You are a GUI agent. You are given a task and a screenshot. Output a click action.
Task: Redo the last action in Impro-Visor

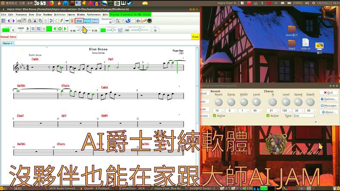(x=56, y=20)
